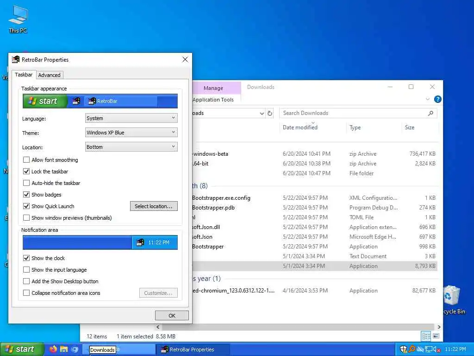Sort files by the Size column
This screenshot has width=474, height=356.
point(420,127)
